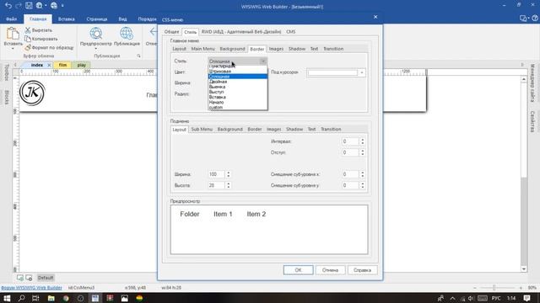This screenshot has width=540, height=303.
Task: Open the Shadow tab in Главное меню
Action: tap(297, 49)
